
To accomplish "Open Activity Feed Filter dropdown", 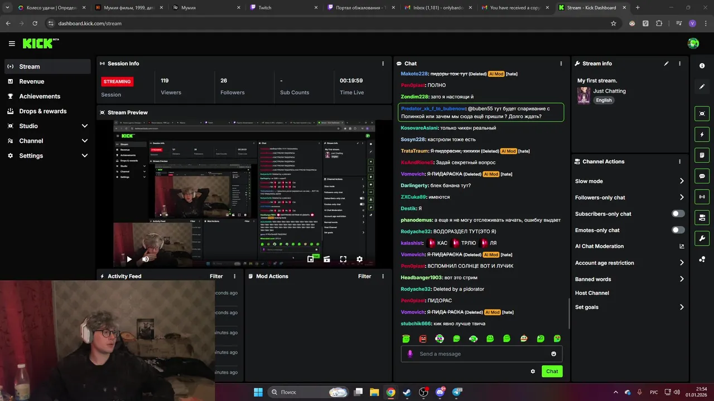I will pyautogui.click(x=216, y=276).
